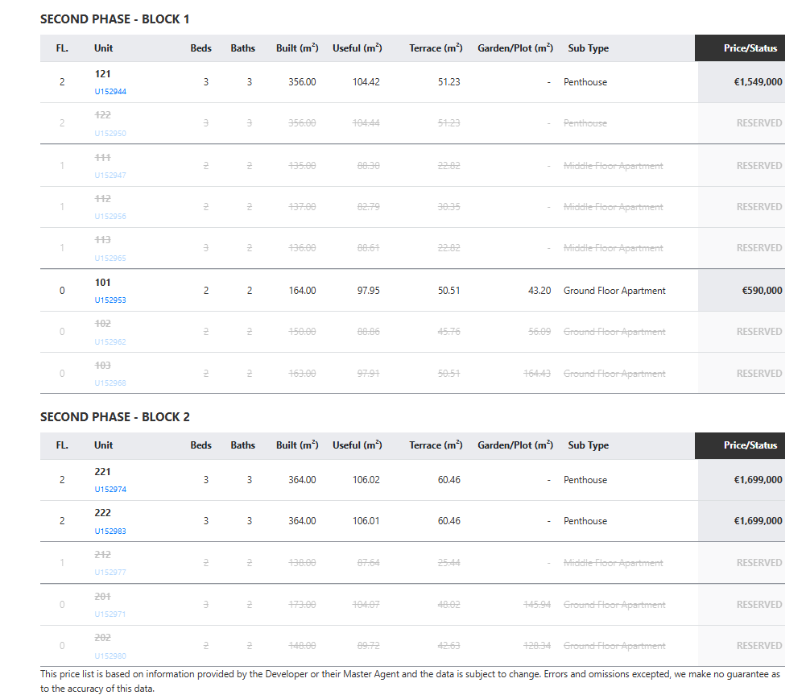Click reserved unit link U152950

coord(110,134)
